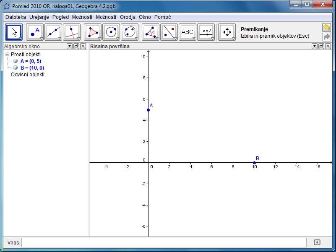Open the Risalna površina panel dropdown arrow
The image size is (336, 252).
click(314, 46)
